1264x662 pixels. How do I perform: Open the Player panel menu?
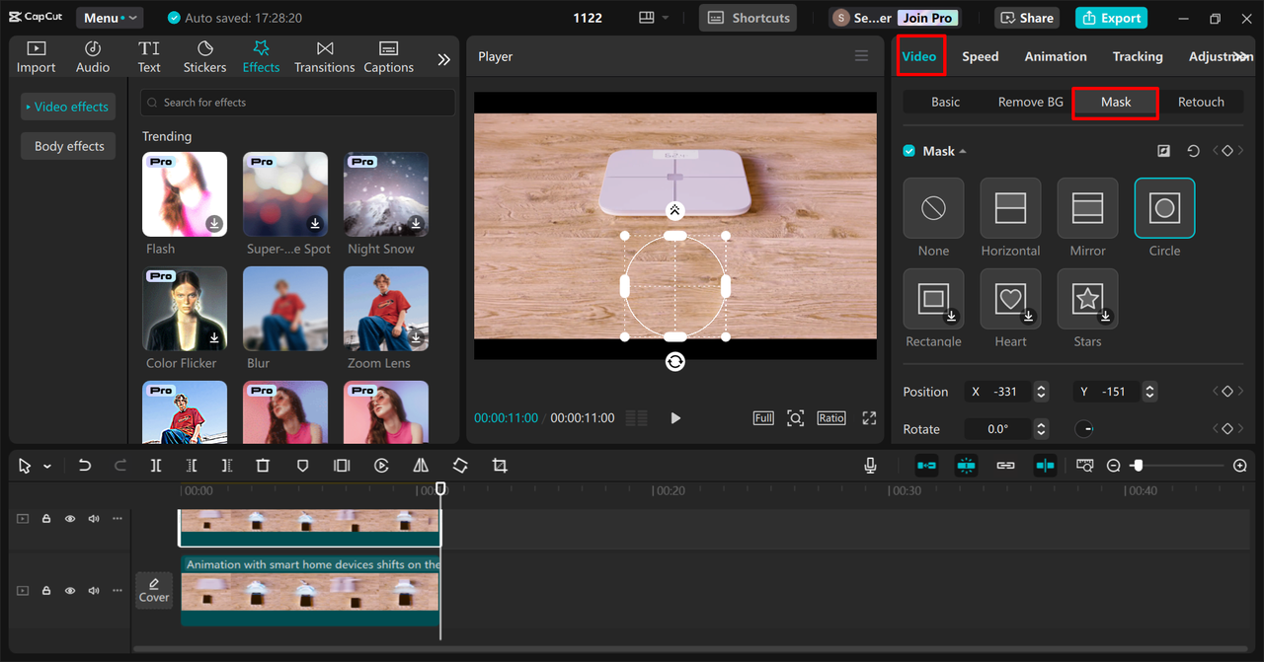tap(861, 56)
